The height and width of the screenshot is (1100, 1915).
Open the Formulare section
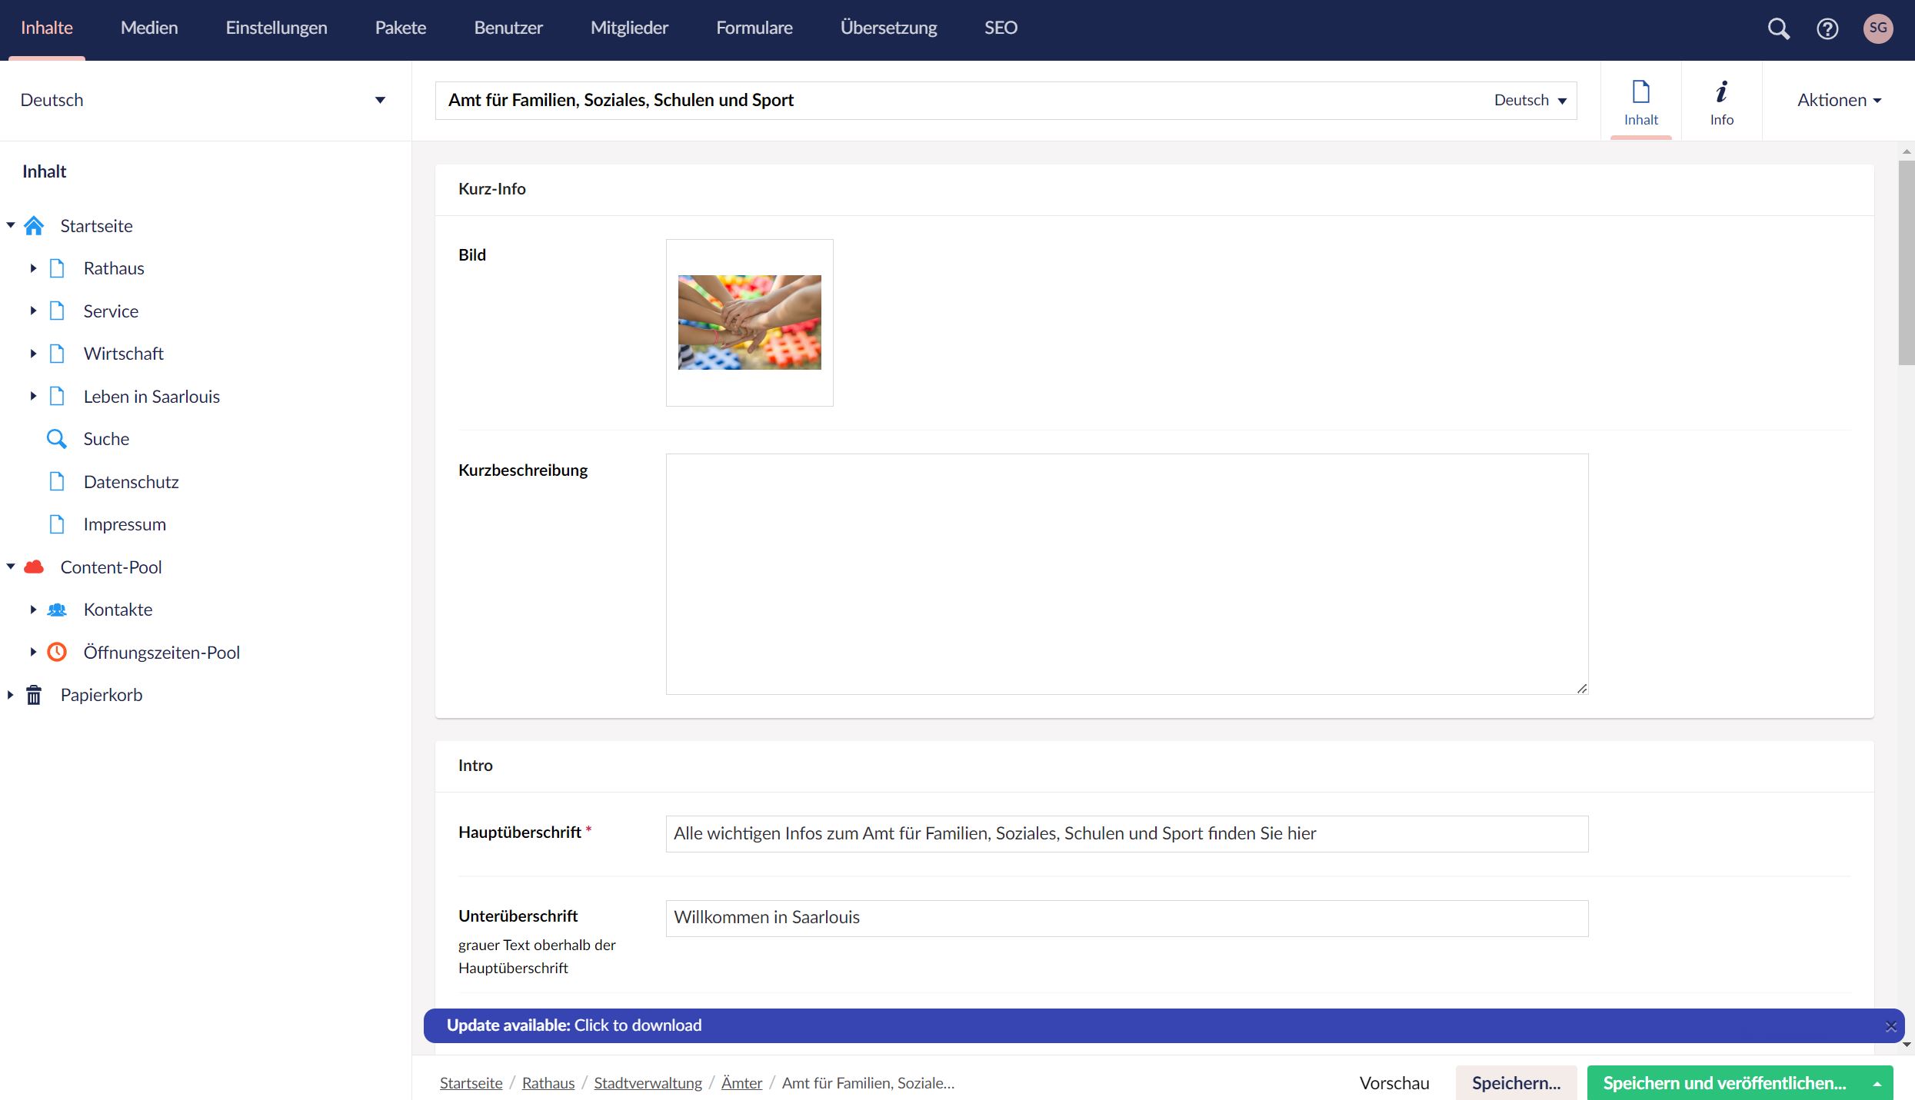click(754, 28)
